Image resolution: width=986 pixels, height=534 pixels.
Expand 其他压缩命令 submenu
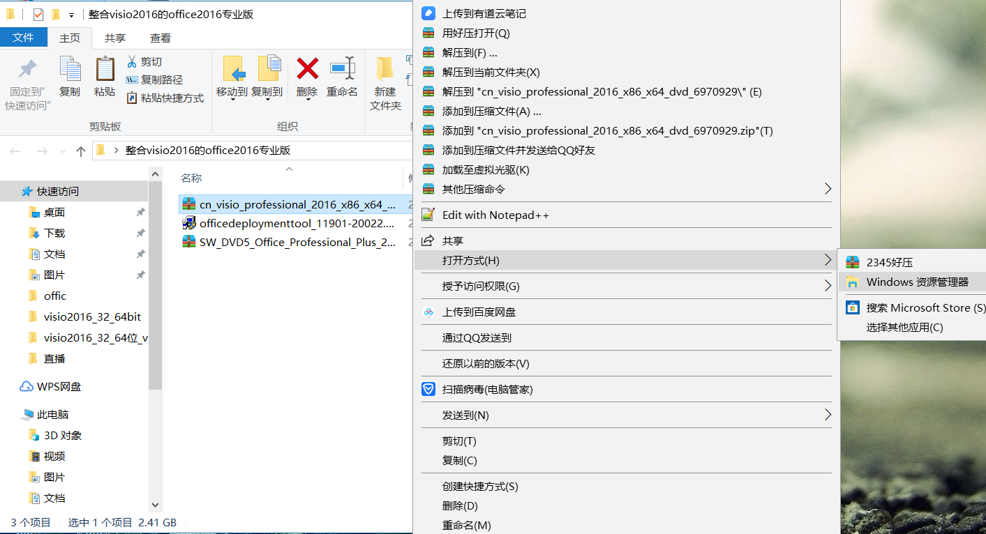click(626, 189)
